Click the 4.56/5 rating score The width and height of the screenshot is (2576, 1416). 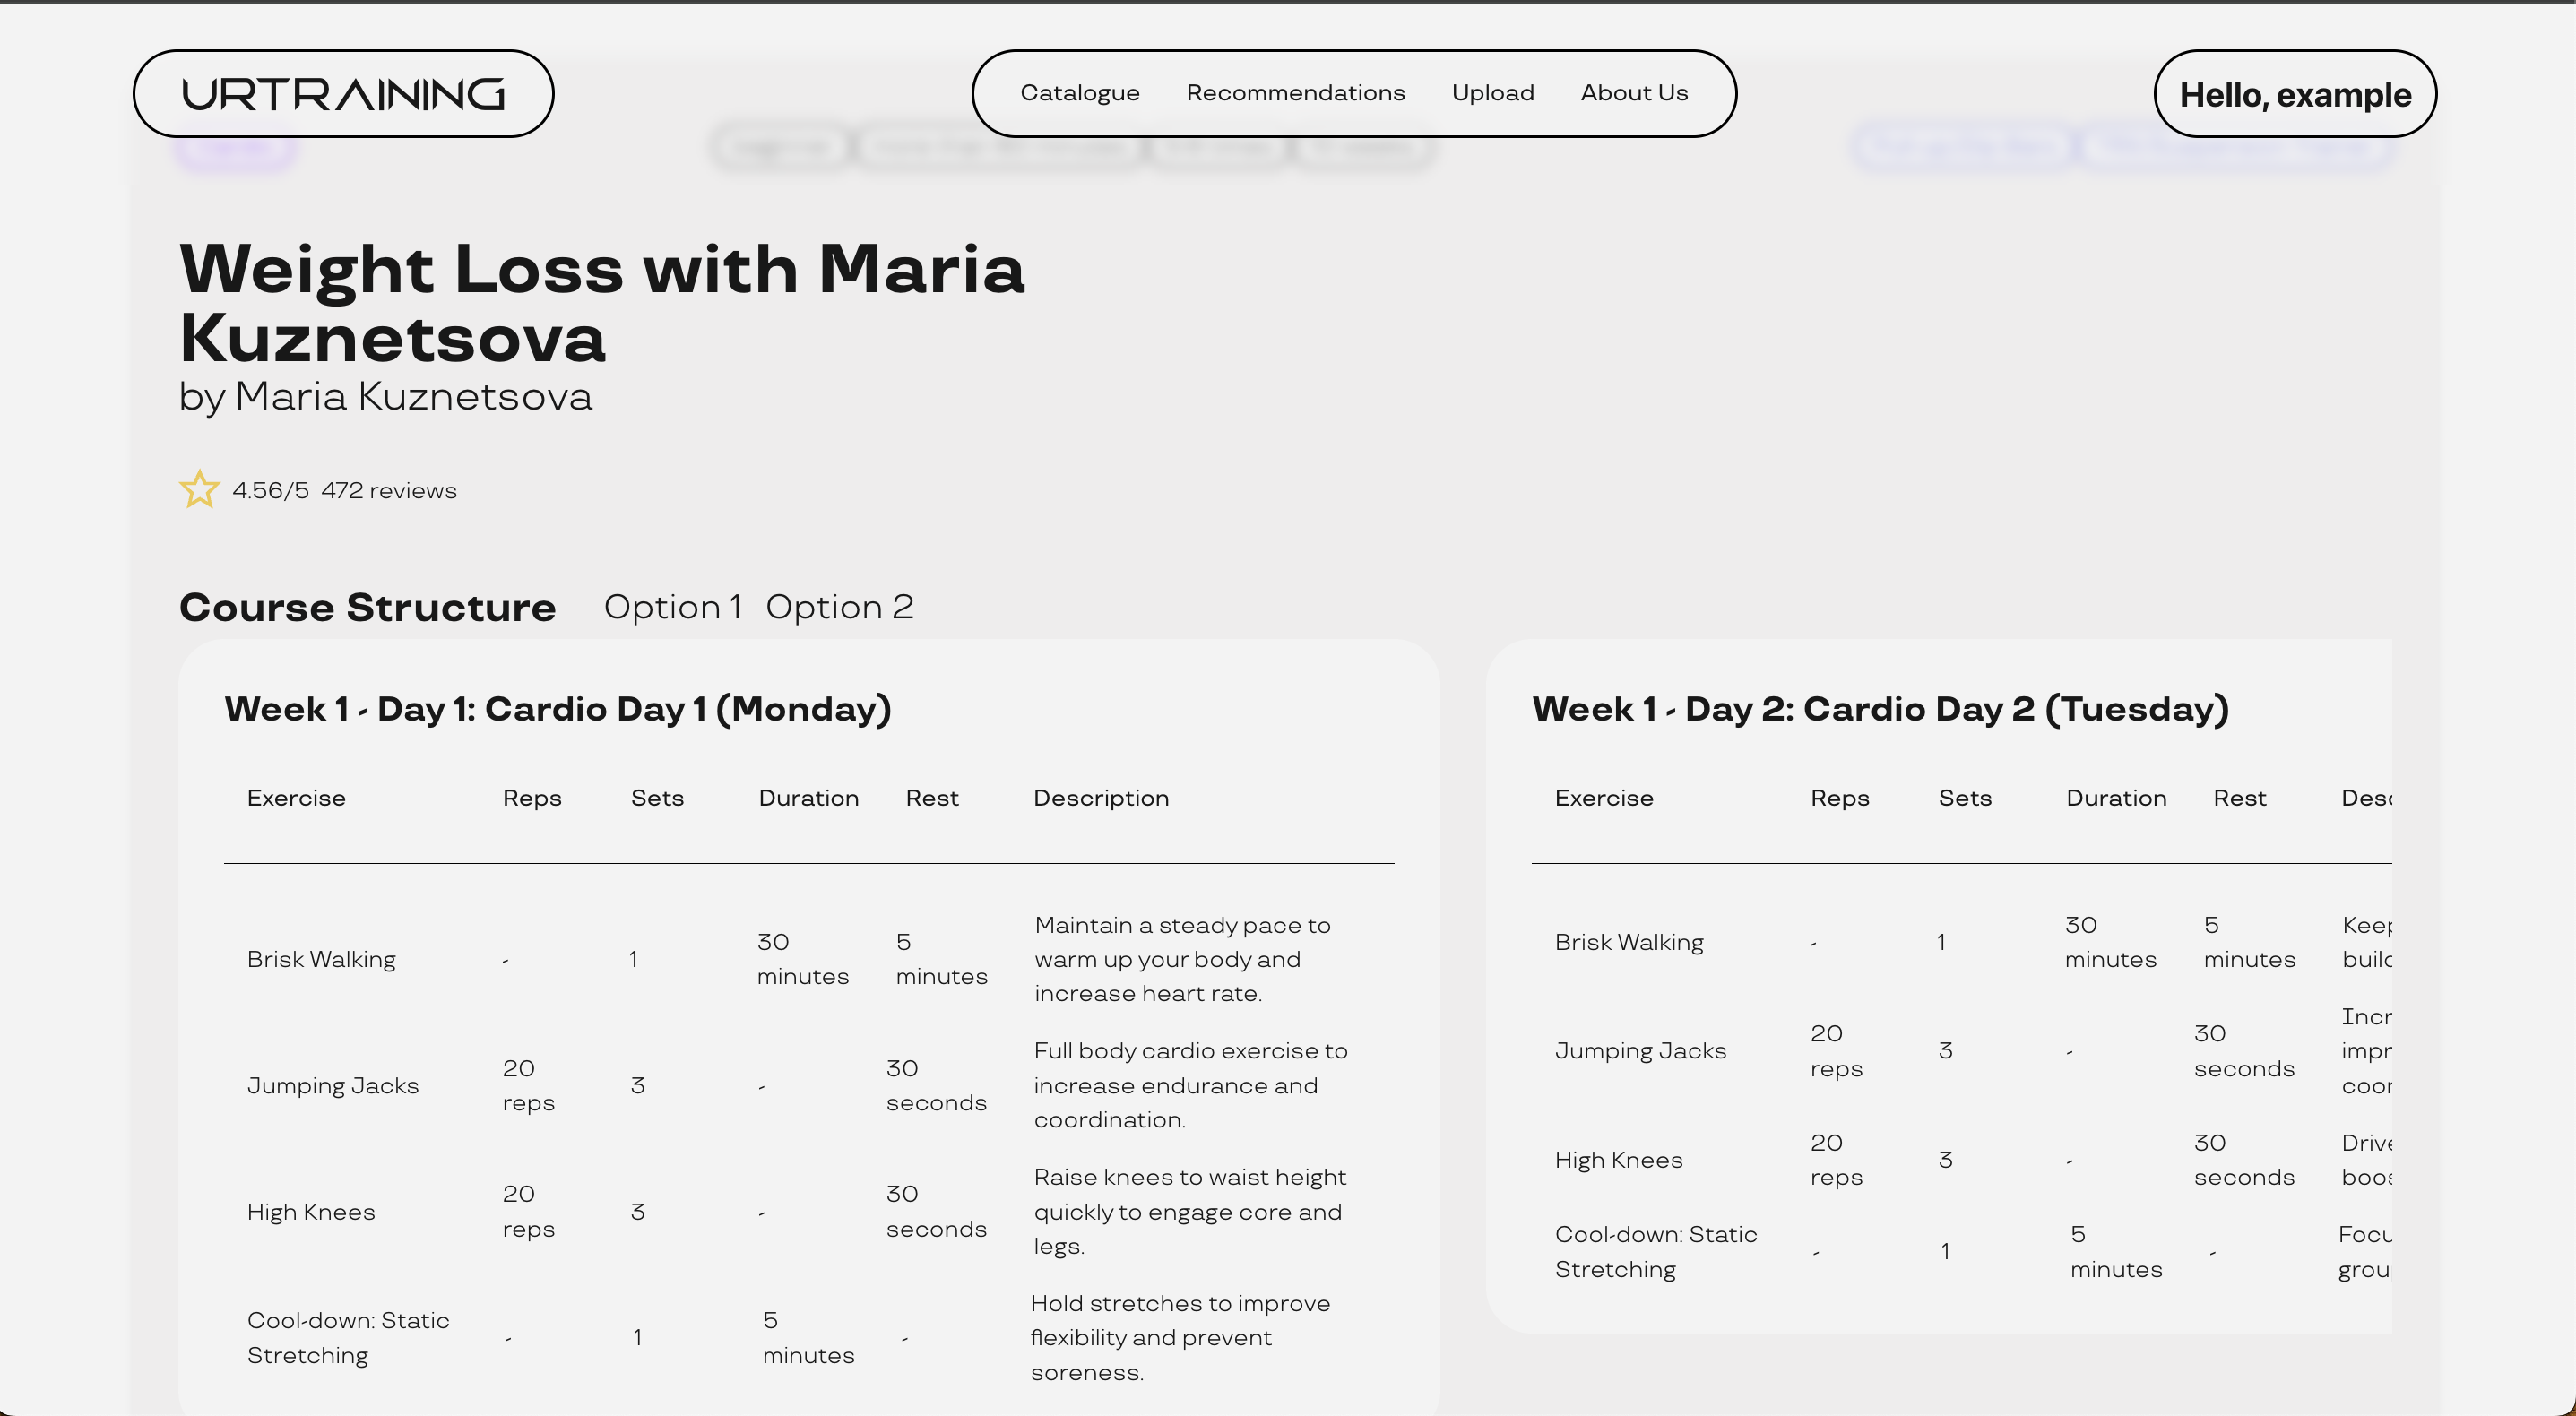coord(270,491)
